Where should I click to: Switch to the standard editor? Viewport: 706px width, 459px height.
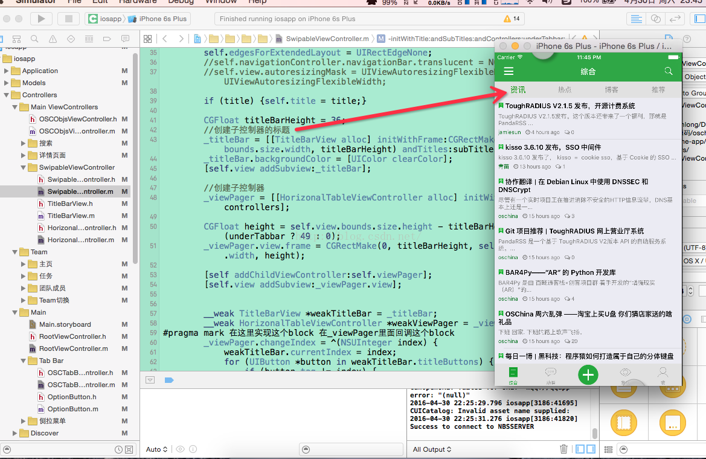pos(636,19)
